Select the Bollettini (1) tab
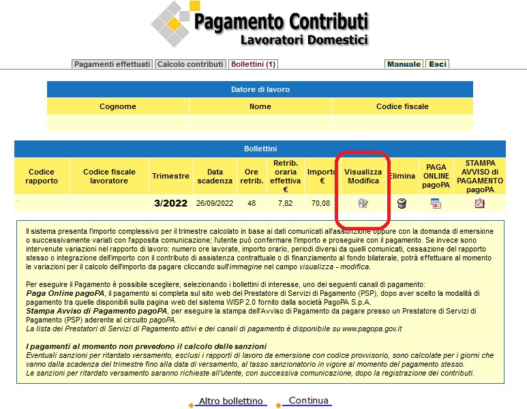Screen dimensions: 527x409 pyautogui.click(x=253, y=64)
